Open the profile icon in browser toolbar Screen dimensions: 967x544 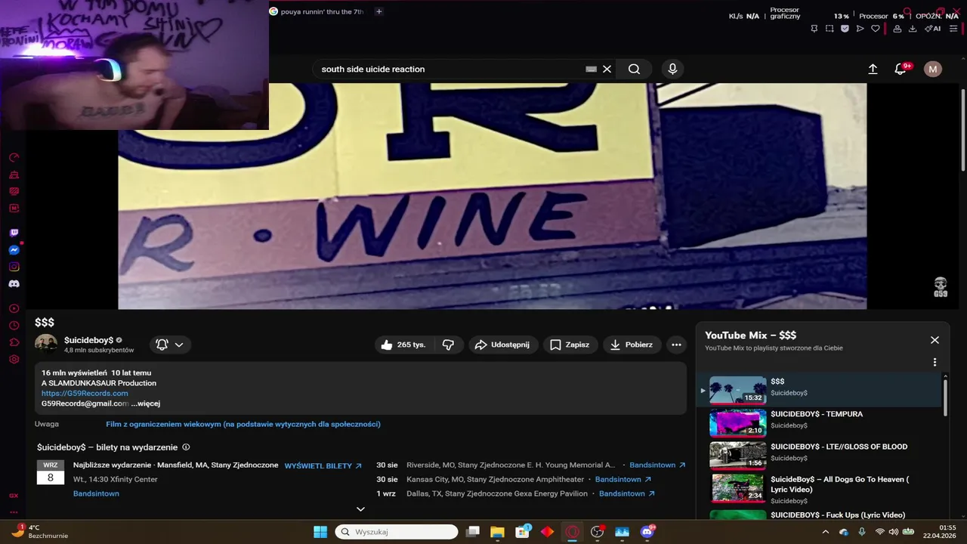point(897,29)
